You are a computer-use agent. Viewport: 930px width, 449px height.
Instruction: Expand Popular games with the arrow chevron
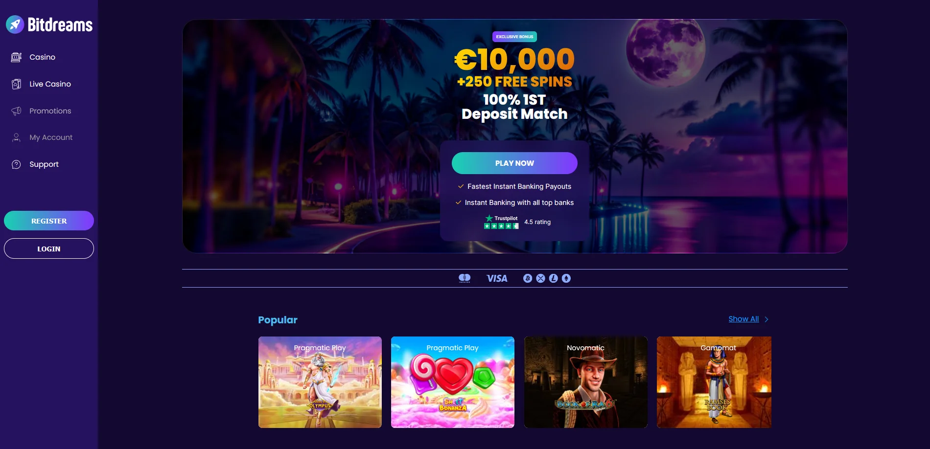[x=767, y=319]
